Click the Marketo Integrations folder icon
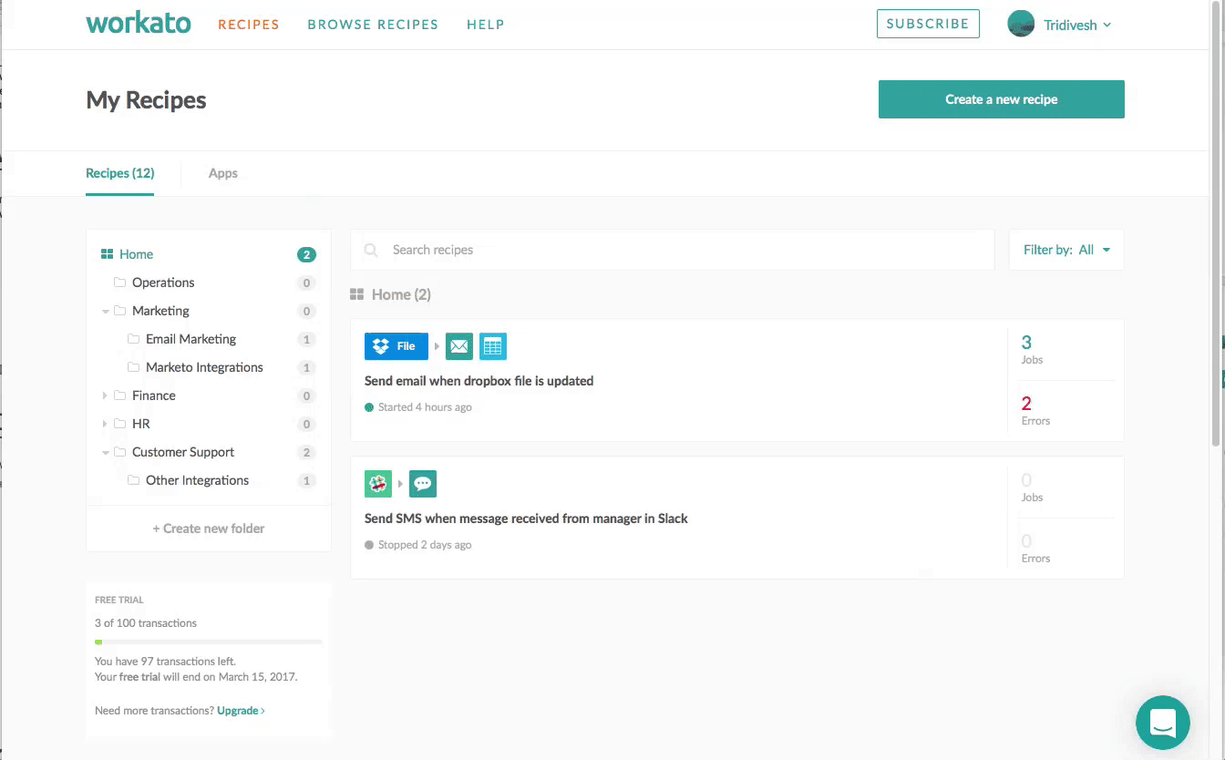 pos(134,367)
